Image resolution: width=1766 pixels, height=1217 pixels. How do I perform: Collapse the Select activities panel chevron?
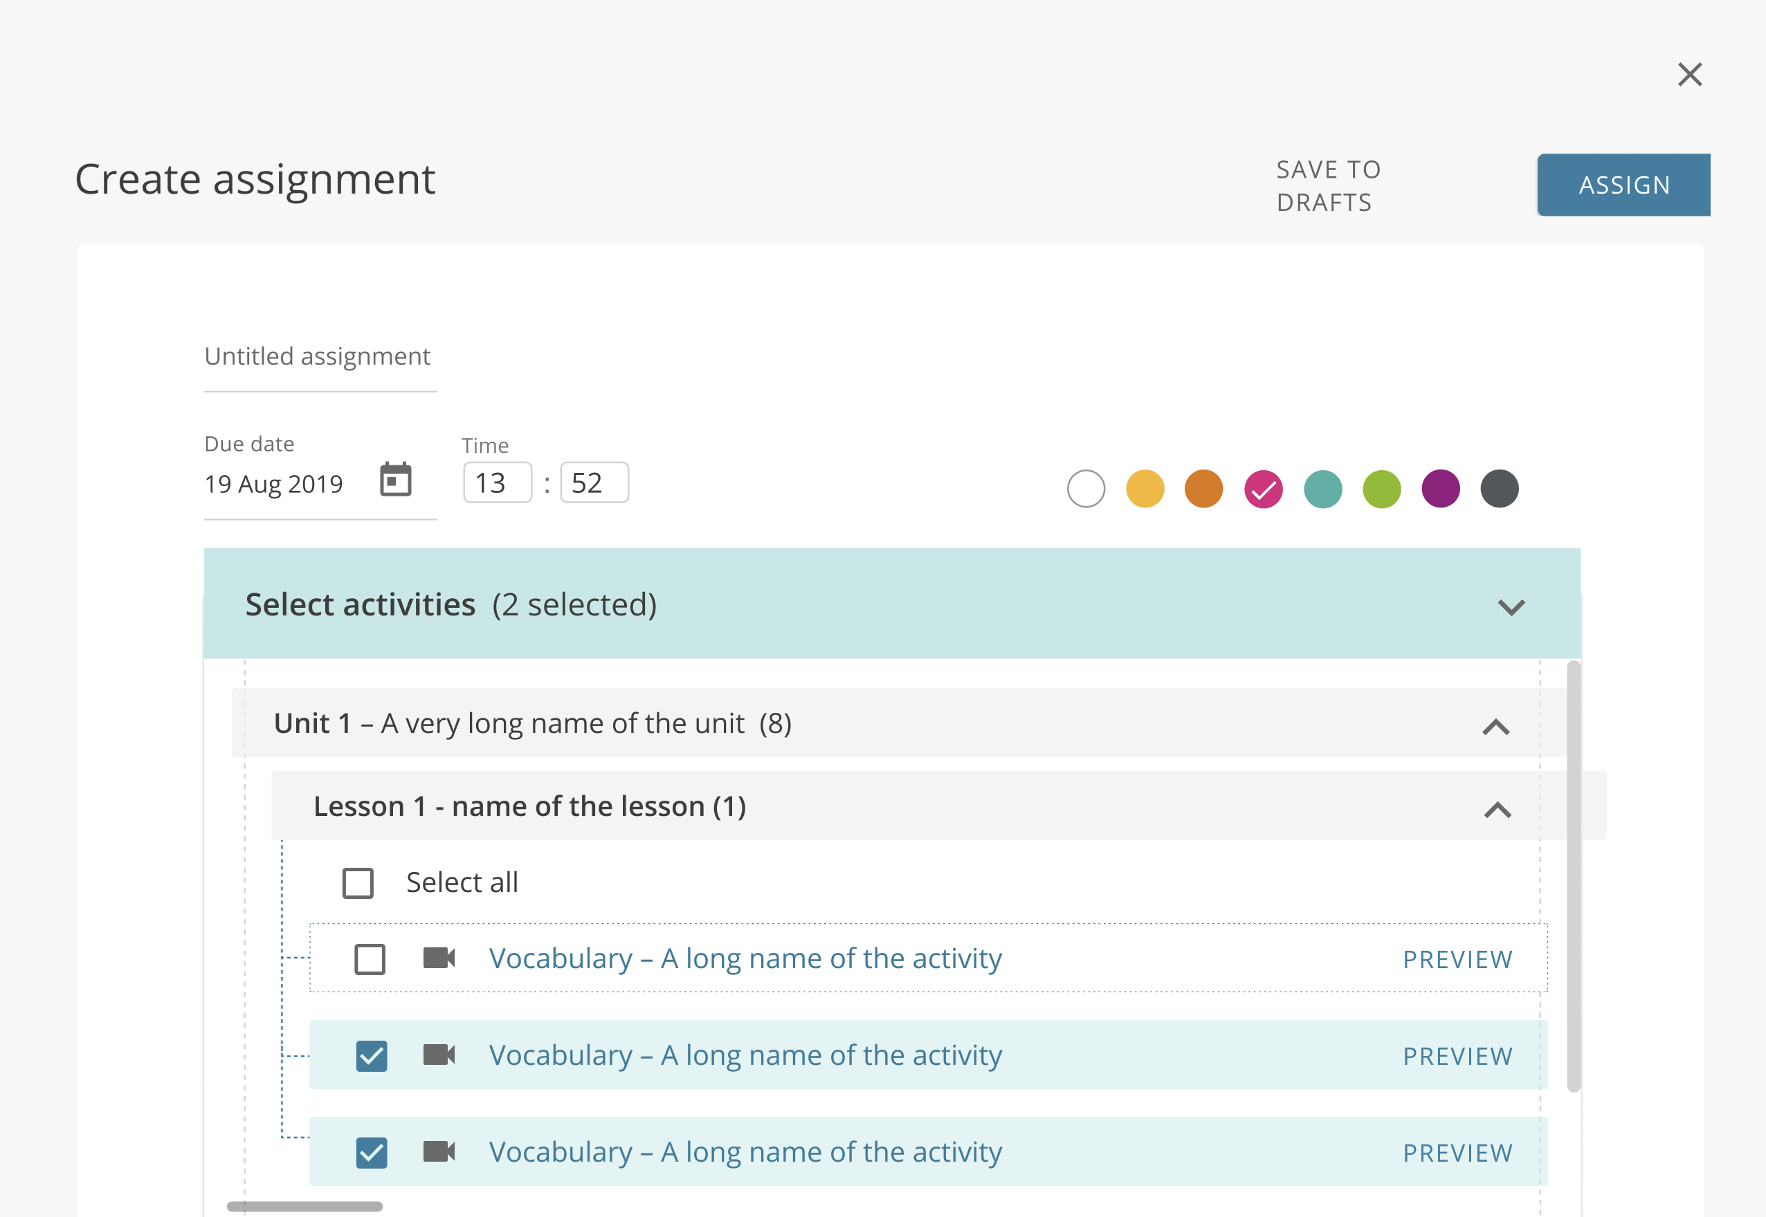click(x=1511, y=608)
